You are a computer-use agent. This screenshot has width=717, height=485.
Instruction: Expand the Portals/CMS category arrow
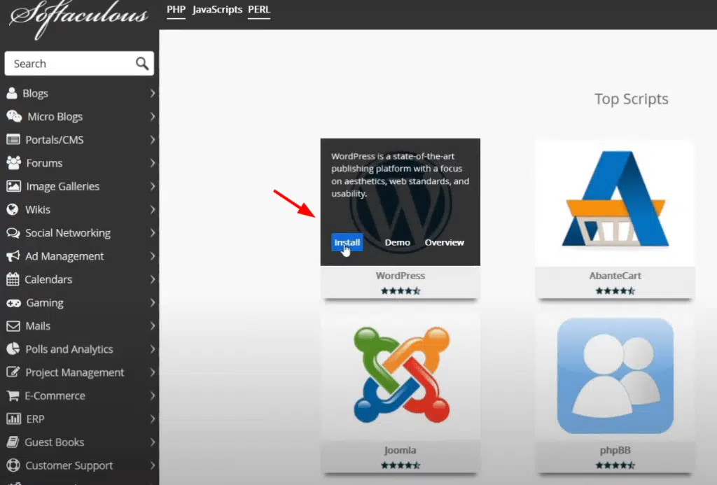[x=152, y=140]
